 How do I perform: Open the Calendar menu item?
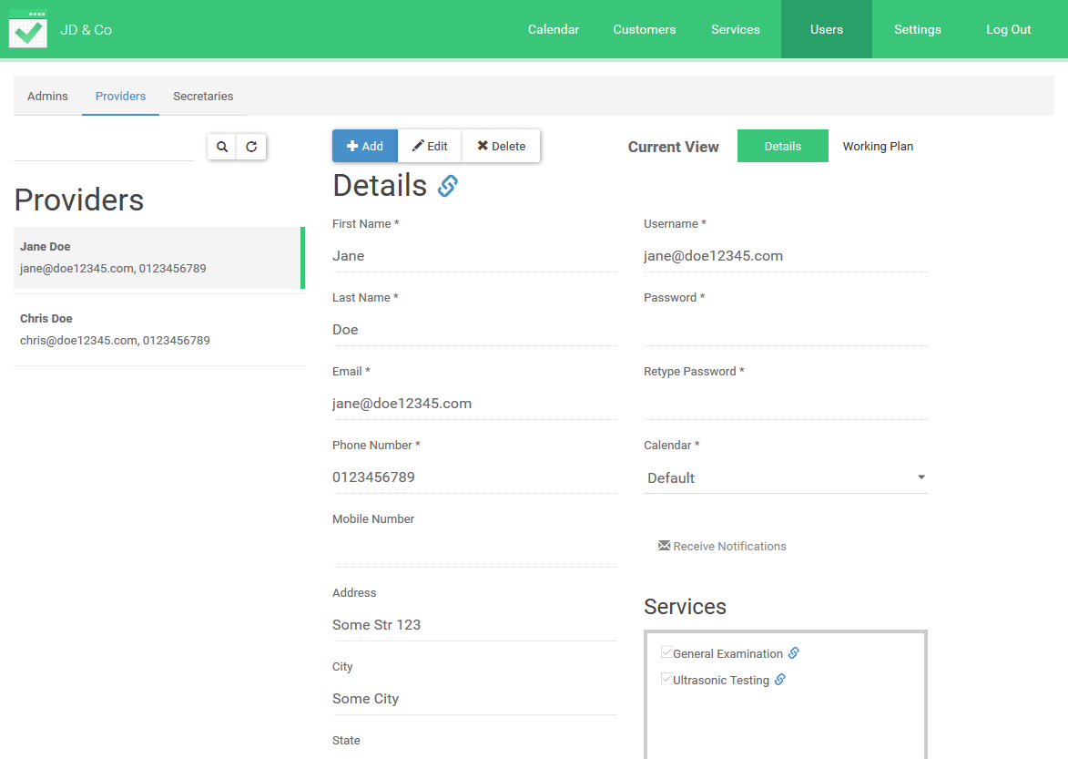(x=554, y=29)
